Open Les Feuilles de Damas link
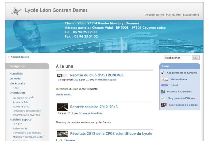Viewport: 208px width, 141px height. [183, 105]
